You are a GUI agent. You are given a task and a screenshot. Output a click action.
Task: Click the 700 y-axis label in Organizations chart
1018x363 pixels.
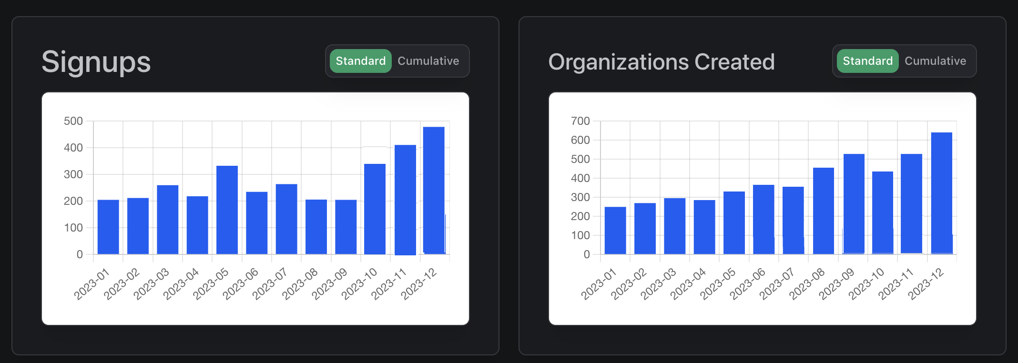[x=580, y=121]
